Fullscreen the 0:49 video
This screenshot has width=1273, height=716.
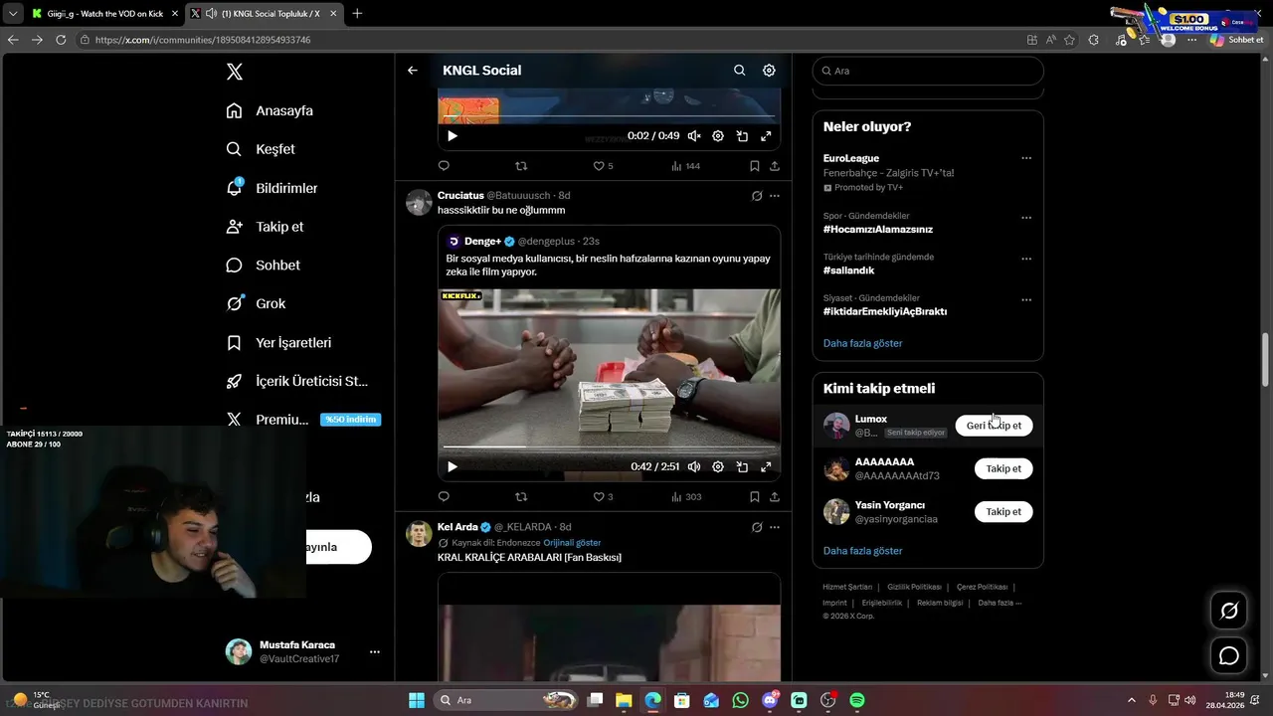pos(766,136)
